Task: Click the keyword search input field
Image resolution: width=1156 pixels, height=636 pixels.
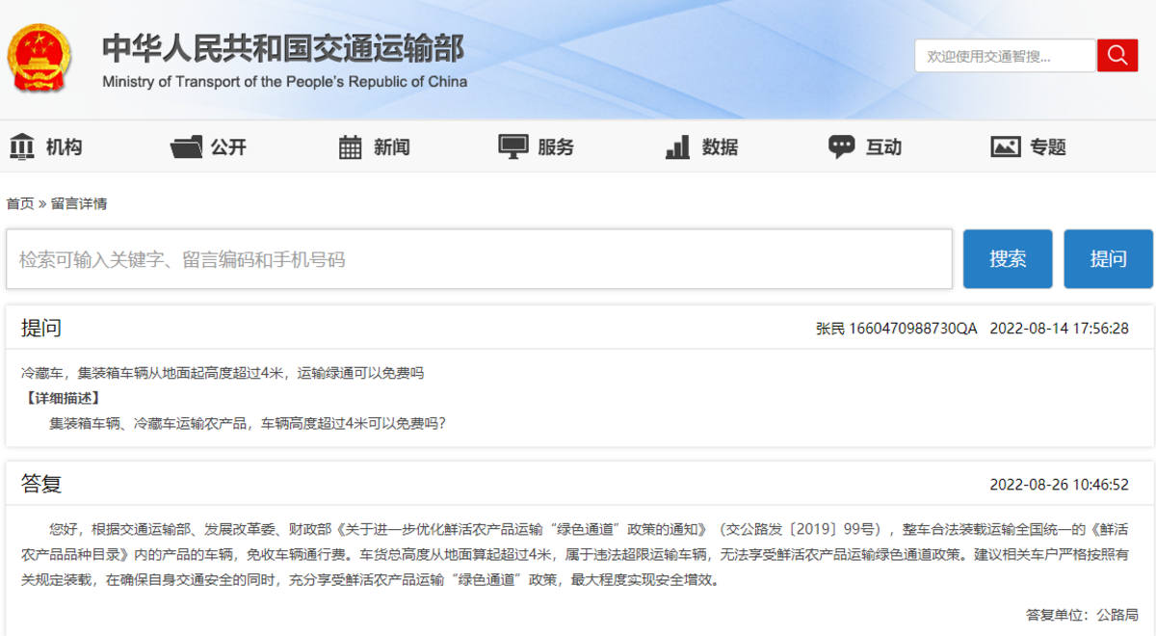Action: tap(479, 258)
